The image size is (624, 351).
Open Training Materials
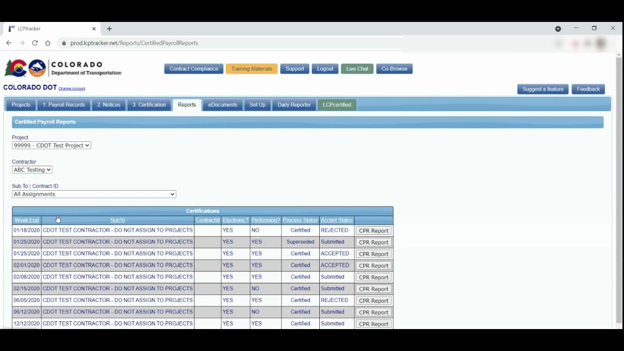(x=252, y=69)
